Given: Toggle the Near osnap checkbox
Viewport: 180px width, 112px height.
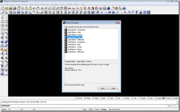Looking at the screenshot, I should click(x=85, y=98).
